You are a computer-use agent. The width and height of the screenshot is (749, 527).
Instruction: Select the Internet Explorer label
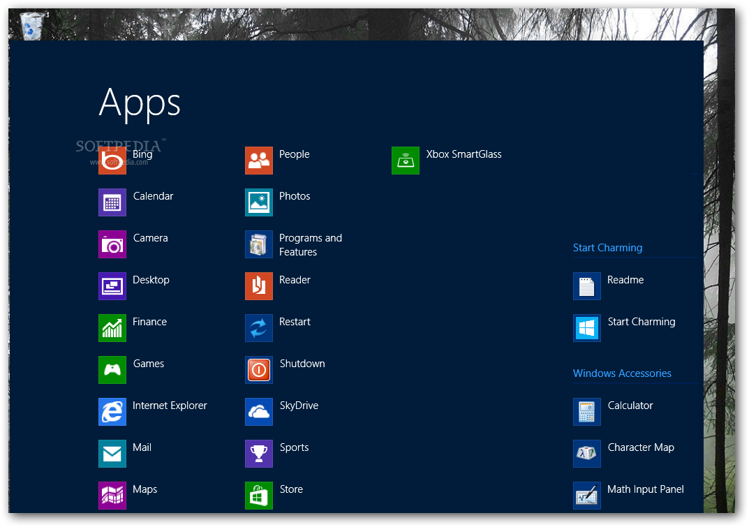(170, 406)
